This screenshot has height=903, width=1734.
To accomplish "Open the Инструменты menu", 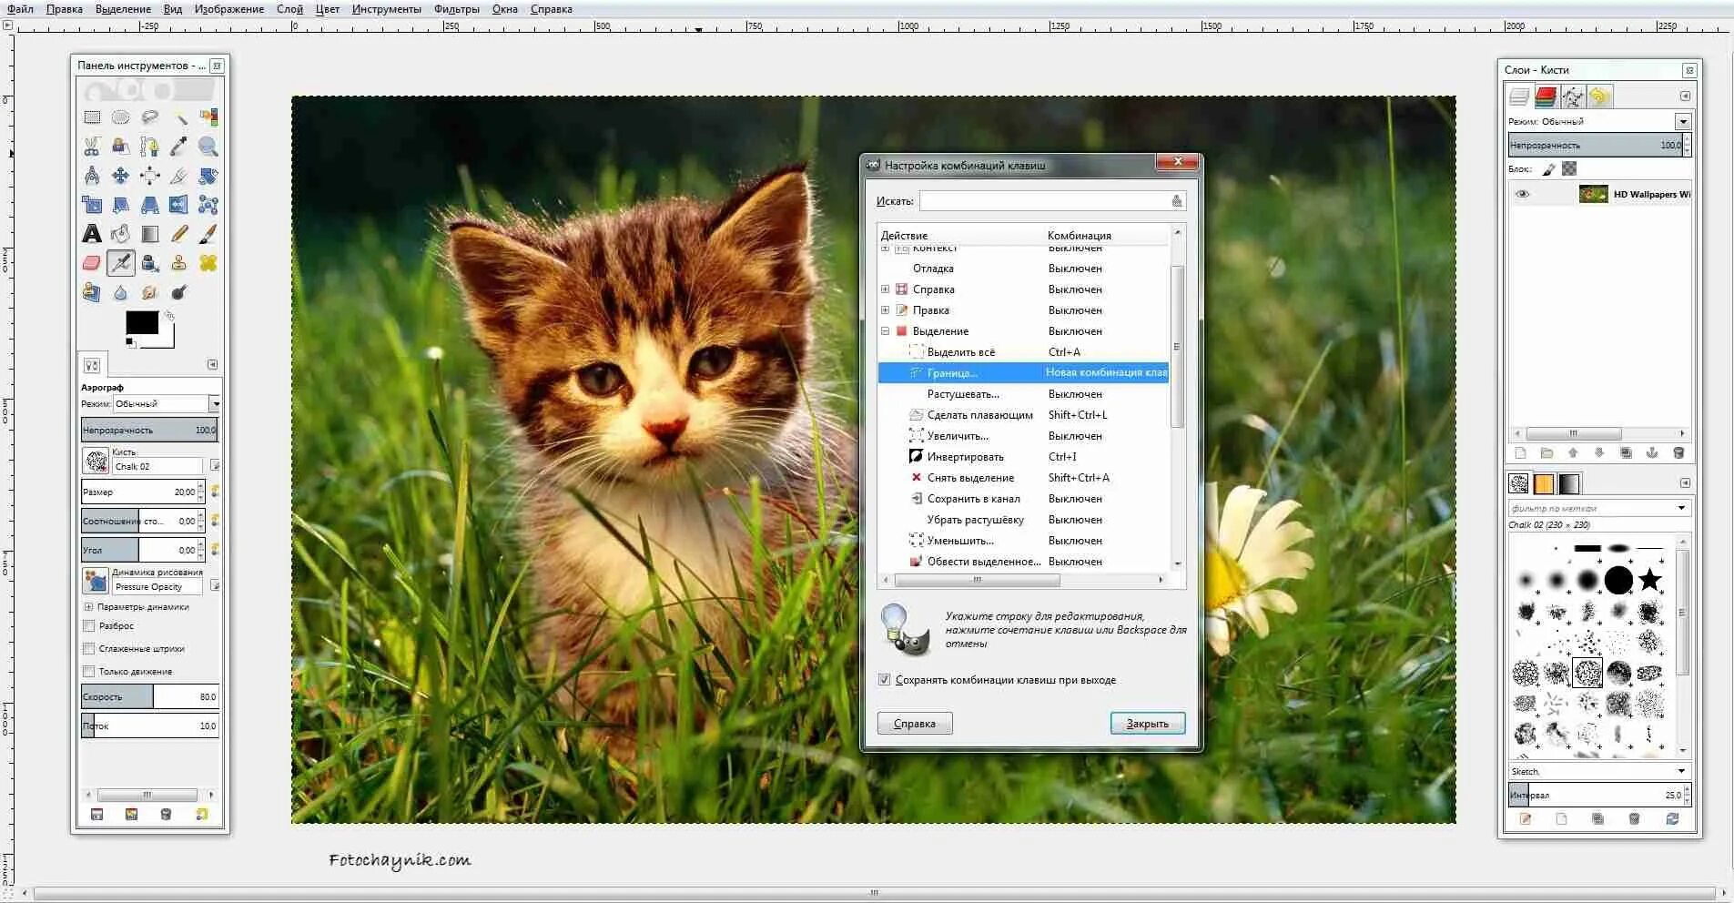I will tap(387, 9).
